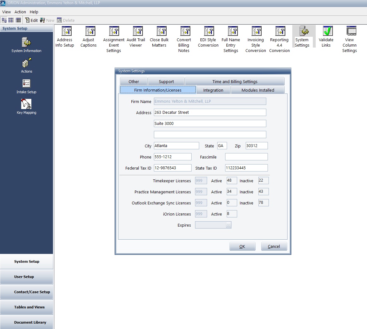The image size is (367, 329).
Task: Click the System Setup panel header
Action: pyautogui.click(x=27, y=28)
